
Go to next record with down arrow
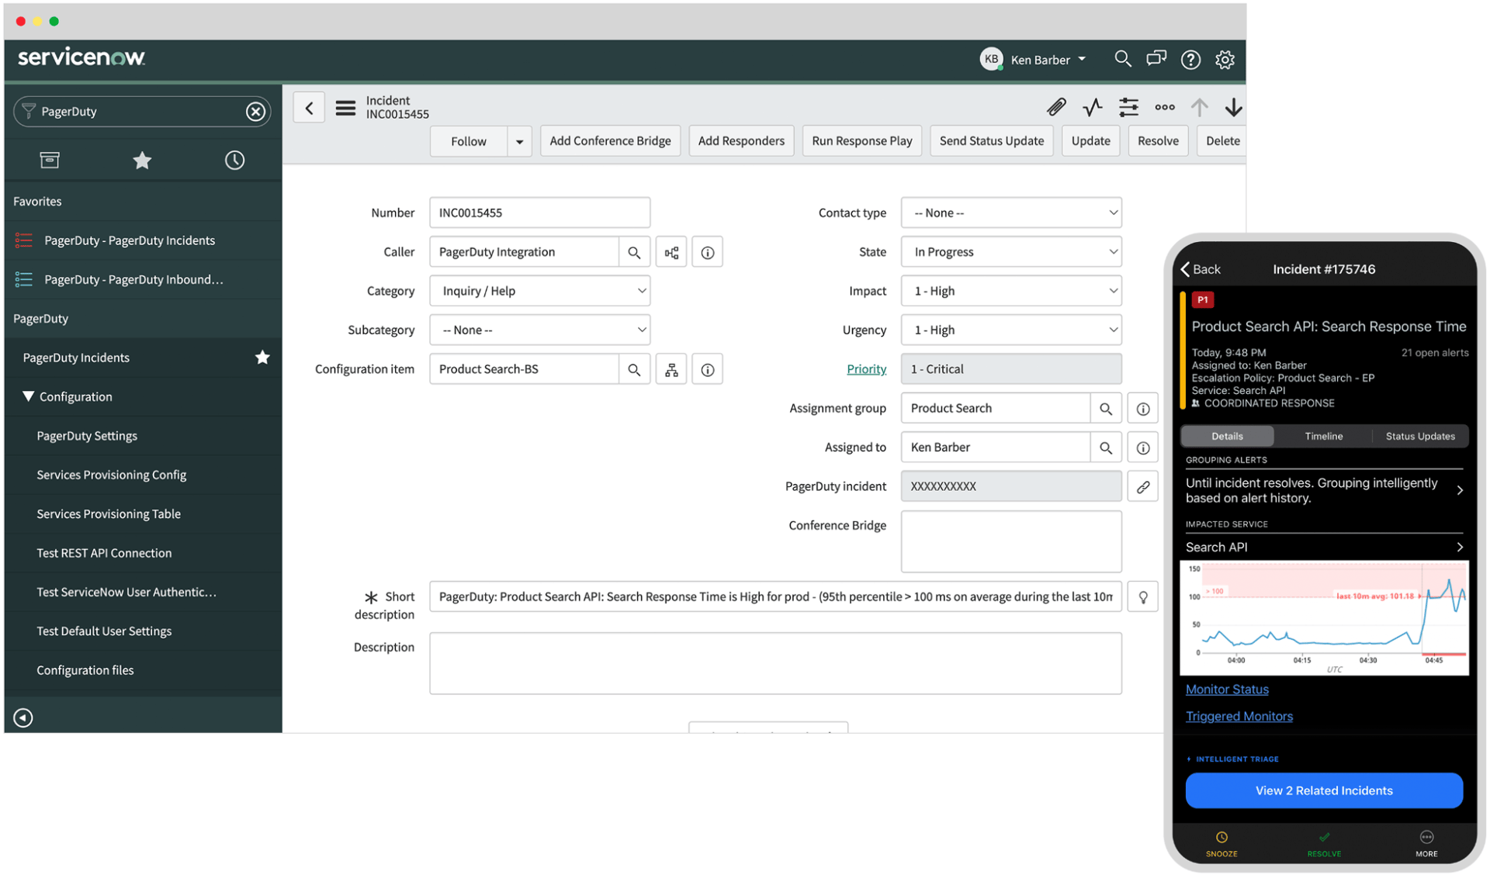(x=1234, y=107)
